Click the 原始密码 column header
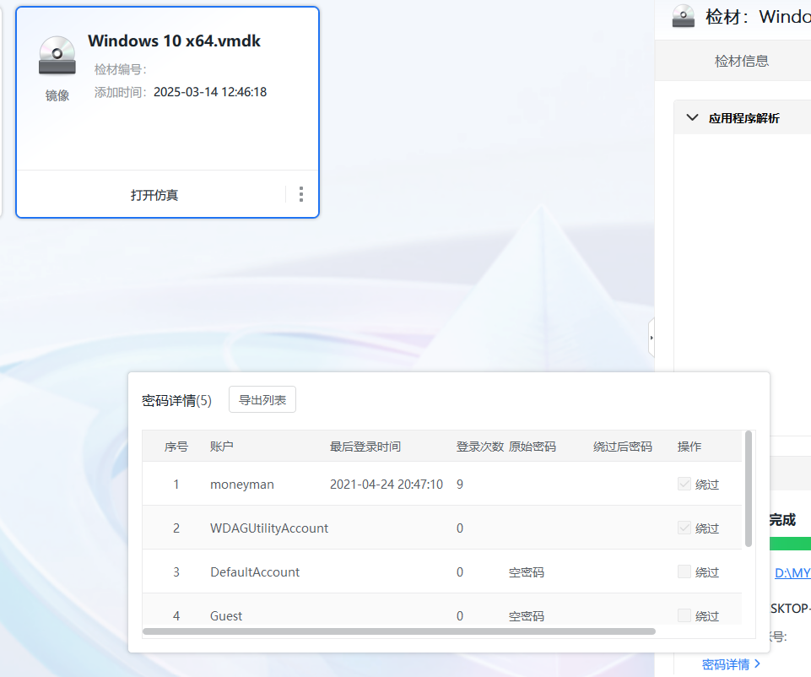Screen dimensions: 811x677 533,447
